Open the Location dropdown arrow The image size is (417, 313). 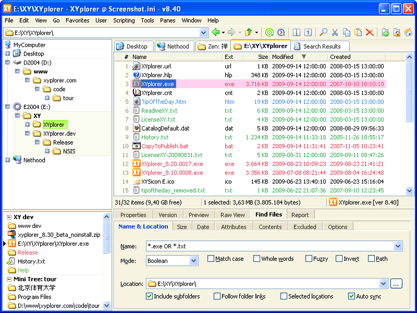(x=383, y=284)
